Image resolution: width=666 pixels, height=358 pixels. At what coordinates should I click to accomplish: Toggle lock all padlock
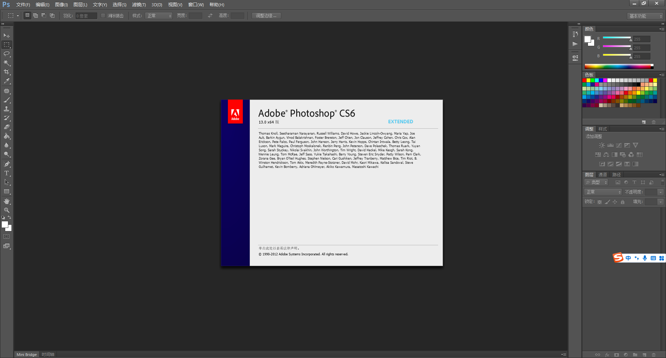(x=623, y=202)
